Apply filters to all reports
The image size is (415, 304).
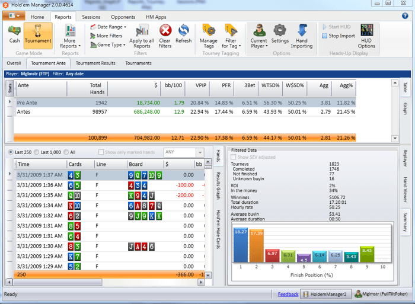pyautogui.click(x=142, y=37)
